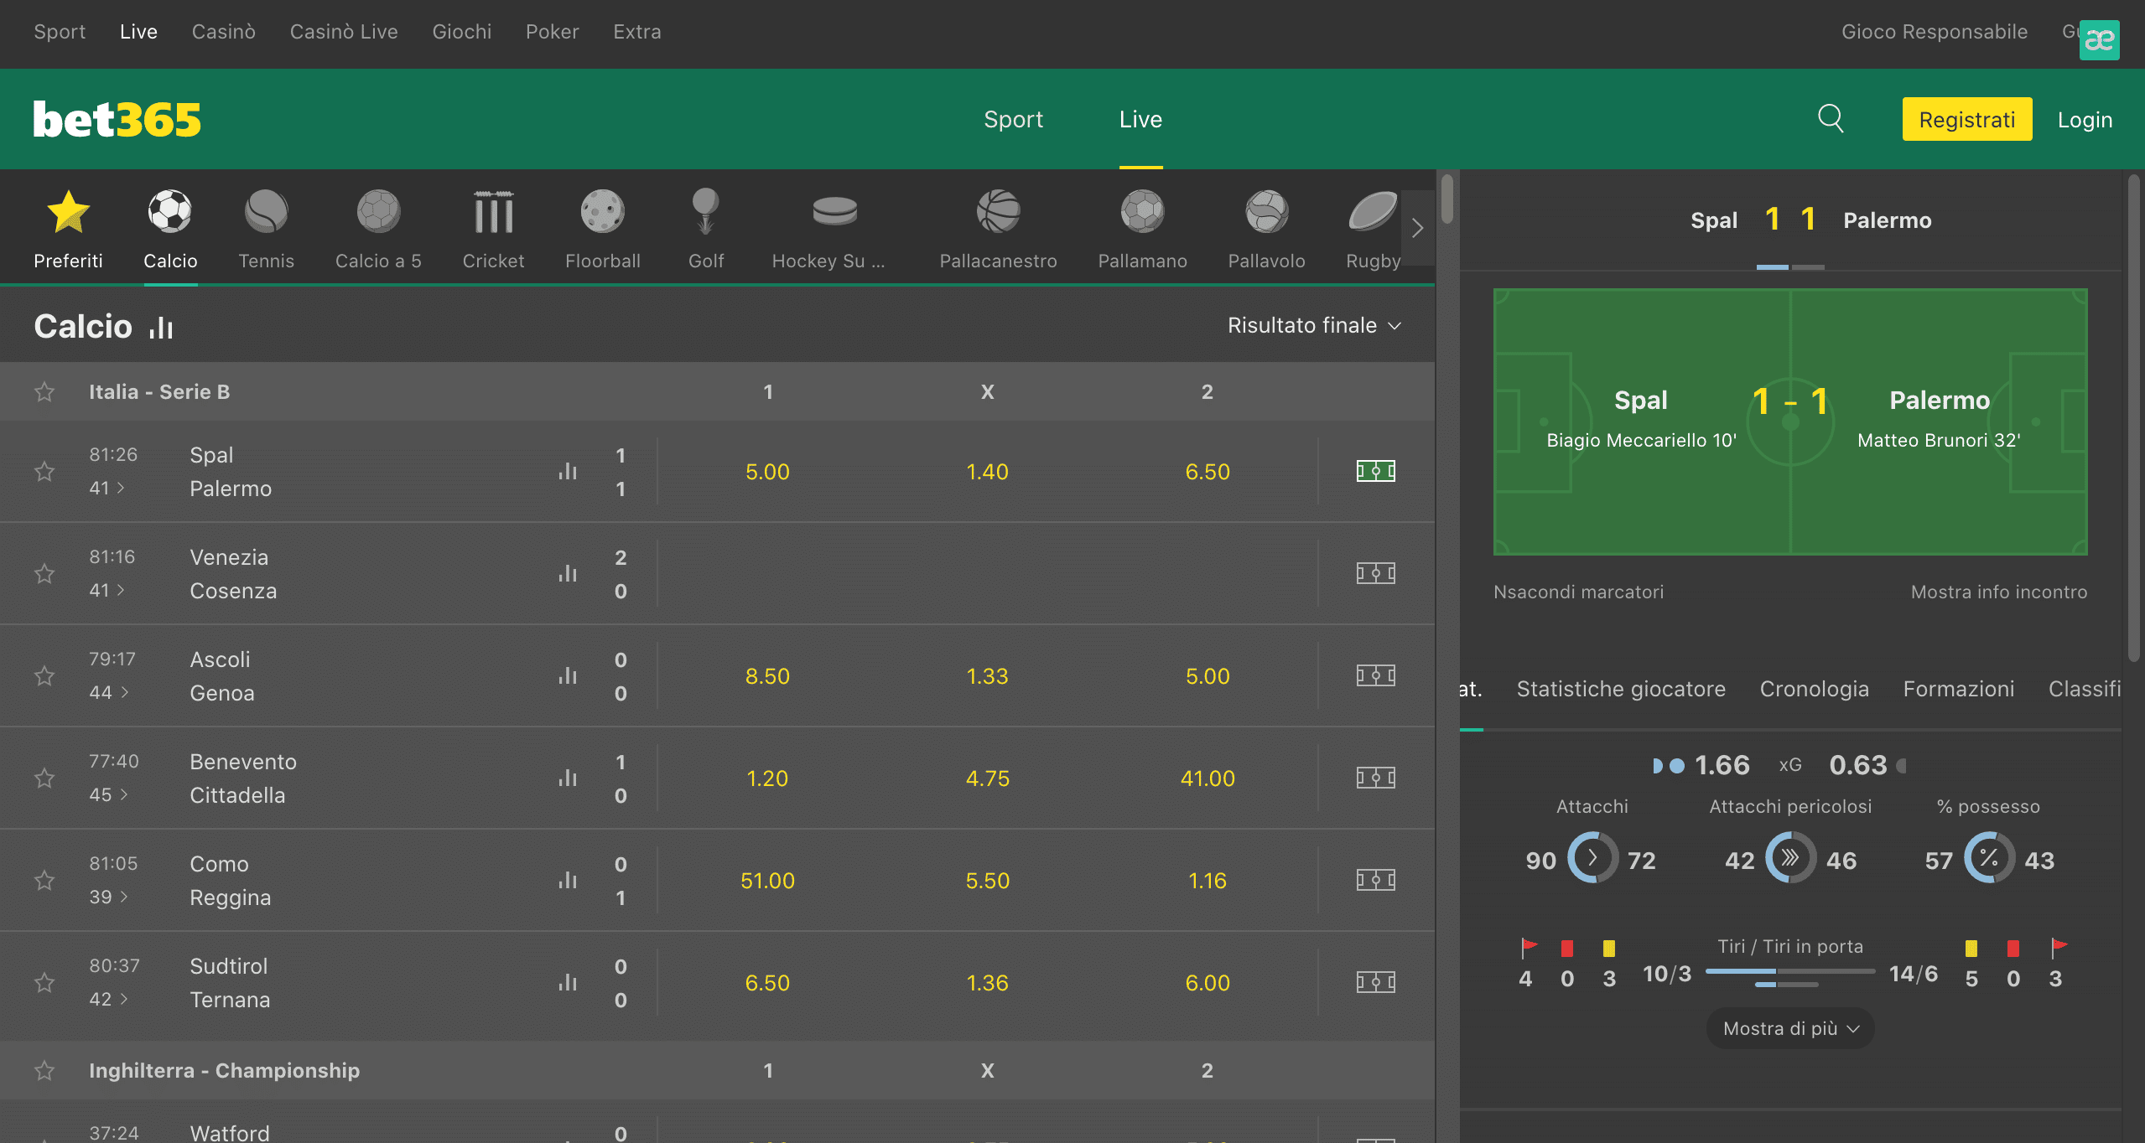Favorite the Italia - Serie B league star
This screenshot has height=1143, width=2145.
tap(44, 392)
